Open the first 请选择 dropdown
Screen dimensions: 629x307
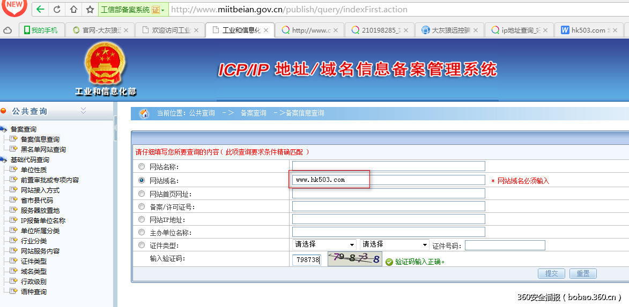click(x=324, y=244)
